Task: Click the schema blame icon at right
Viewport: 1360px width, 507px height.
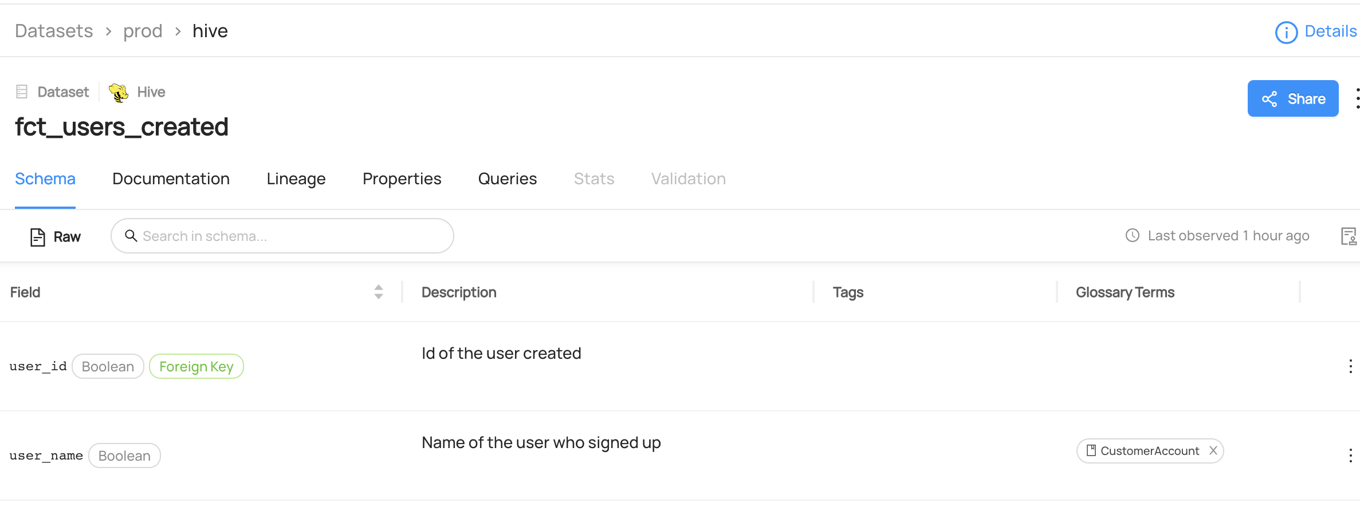Action: tap(1349, 236)
